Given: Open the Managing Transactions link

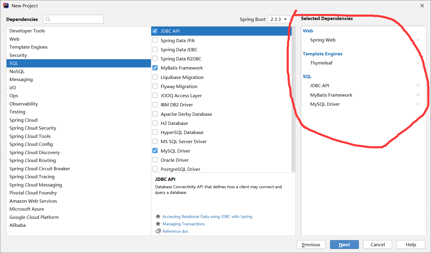Looking at the screenshot, I should coord(183,224).
